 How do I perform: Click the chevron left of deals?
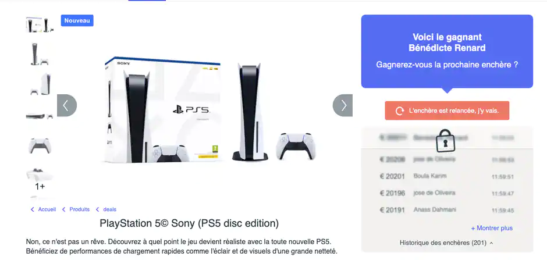coord(97,209)
